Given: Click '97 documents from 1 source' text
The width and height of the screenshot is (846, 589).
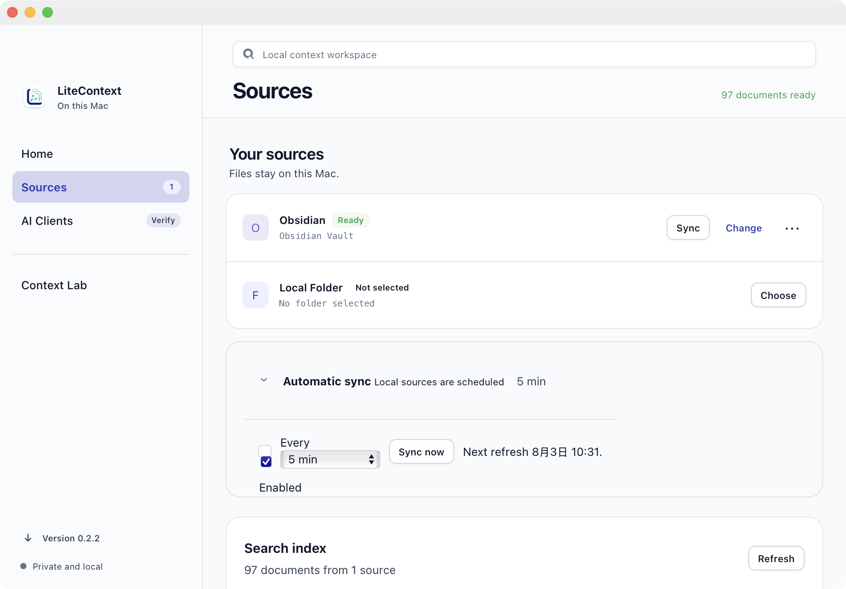Looking at the screenshot, I should coord(319,570).
